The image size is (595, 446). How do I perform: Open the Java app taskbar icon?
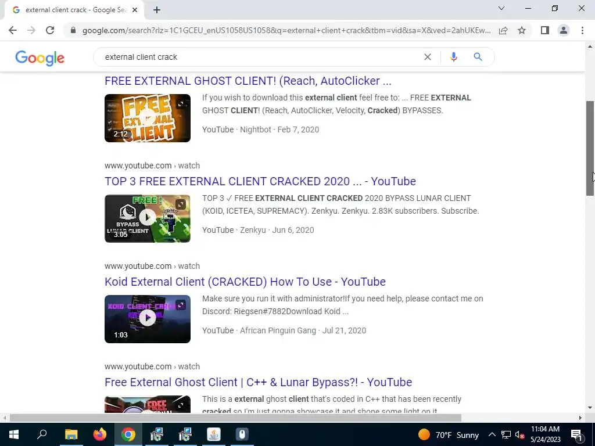tap(214, 434)
